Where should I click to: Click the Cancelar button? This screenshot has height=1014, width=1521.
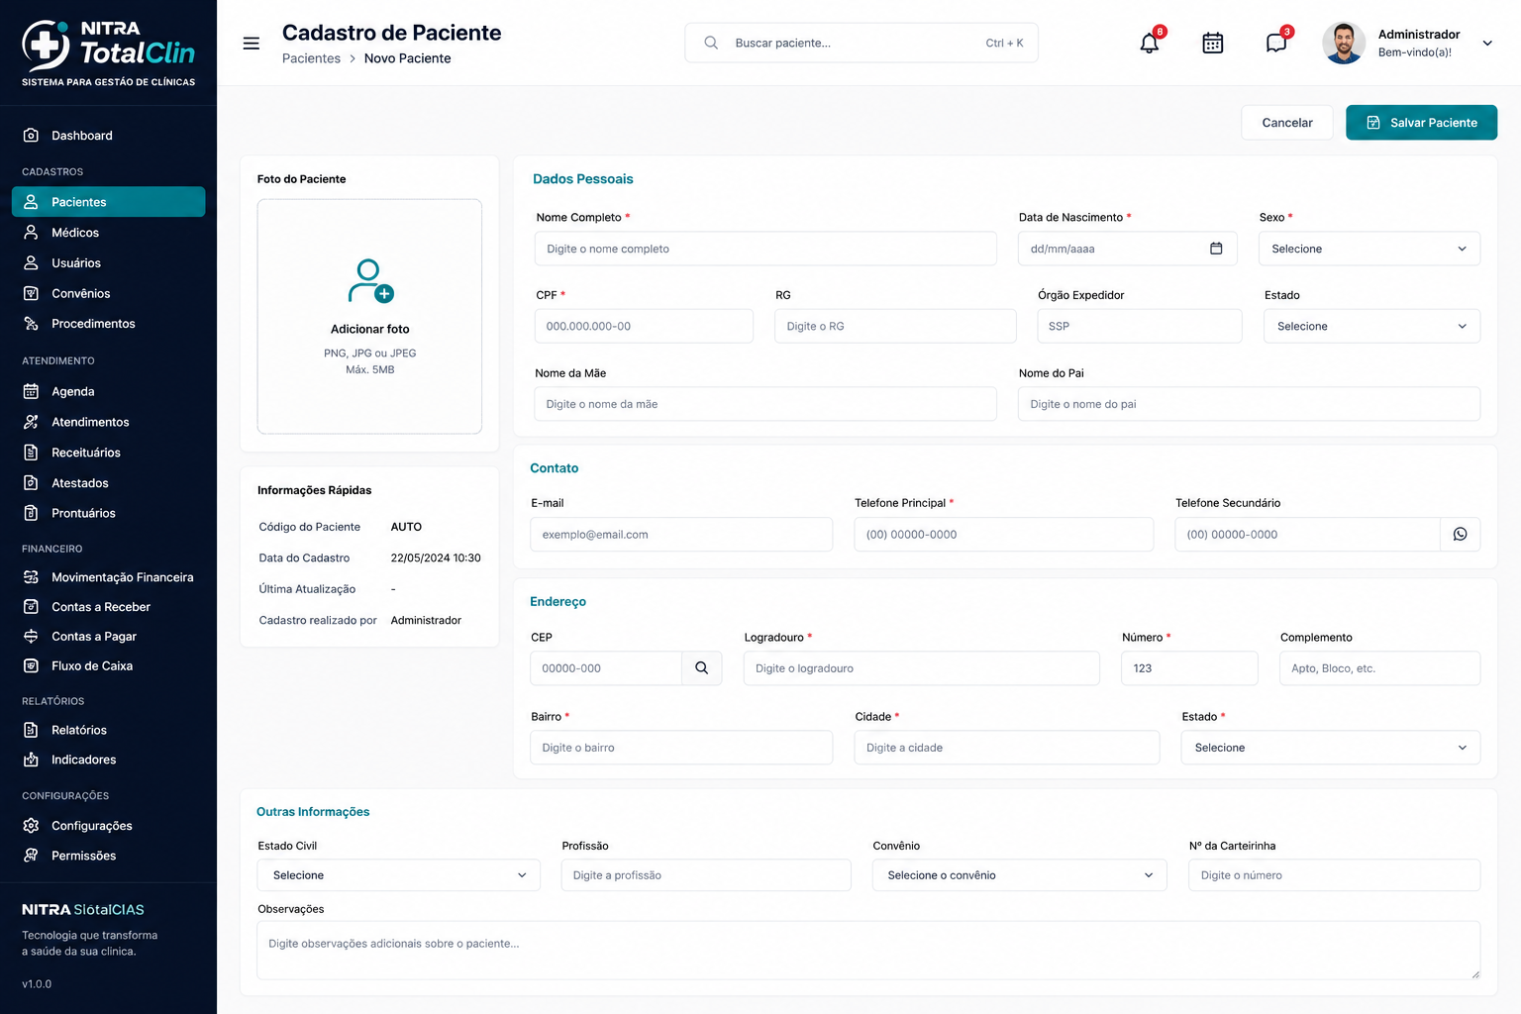pos(1287,123)
